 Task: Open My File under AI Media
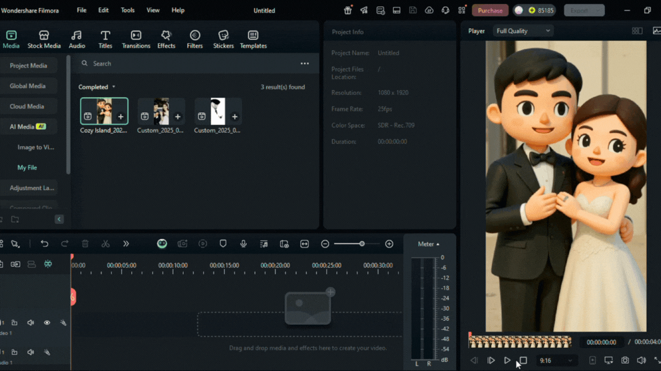click(27, 167)
